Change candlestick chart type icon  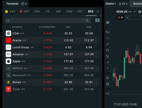tap(108, 78)
